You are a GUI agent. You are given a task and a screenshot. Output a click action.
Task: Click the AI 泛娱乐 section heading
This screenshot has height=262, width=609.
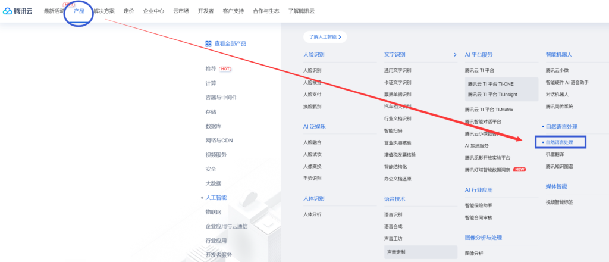(315, 127)
